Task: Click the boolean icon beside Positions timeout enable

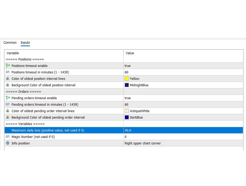Action: [8, 66]
